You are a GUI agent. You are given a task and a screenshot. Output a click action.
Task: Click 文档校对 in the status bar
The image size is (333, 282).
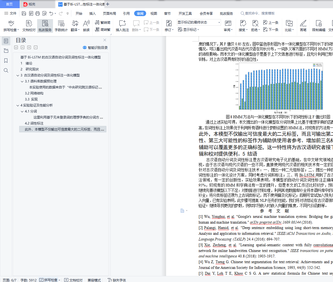click(x=73, y=280)
